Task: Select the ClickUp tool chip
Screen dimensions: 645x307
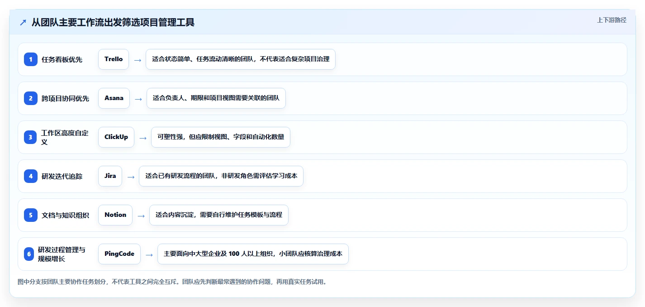Action: 116,137
